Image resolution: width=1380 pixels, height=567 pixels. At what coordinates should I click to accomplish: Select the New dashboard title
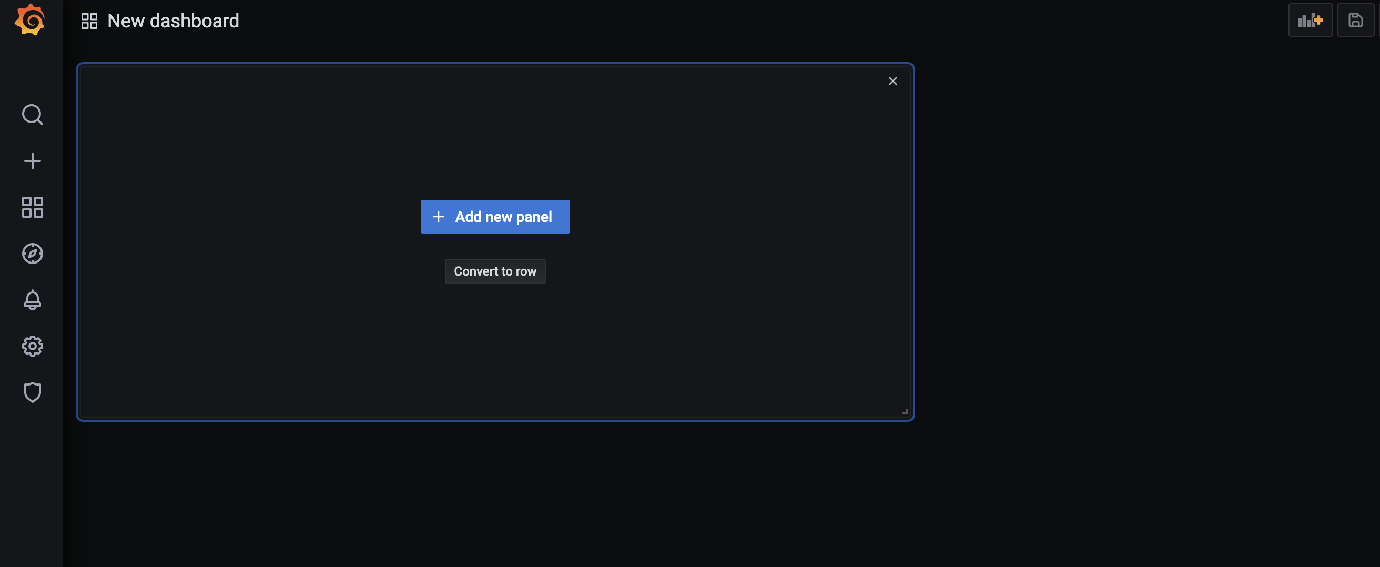(x=173, y=21)
